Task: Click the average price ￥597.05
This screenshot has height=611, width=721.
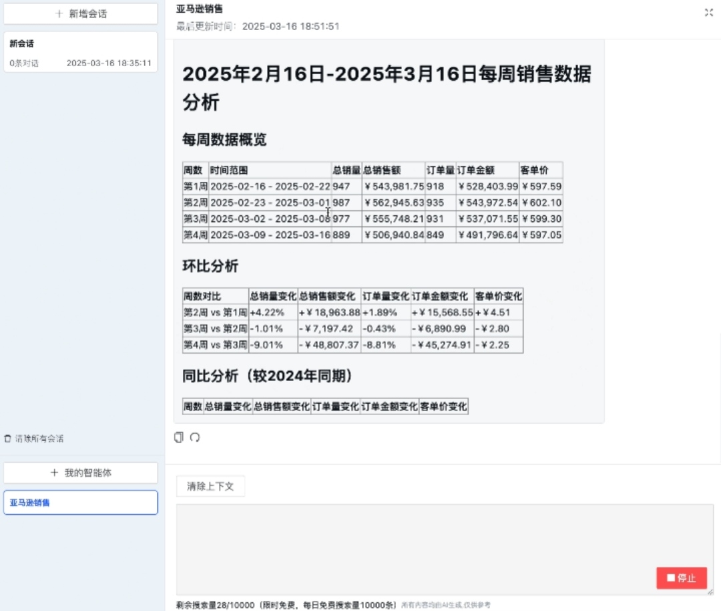Action: click(541, 235)
